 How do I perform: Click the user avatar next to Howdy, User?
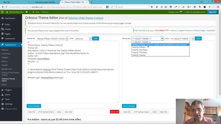pyautogui.click(x=181, y=12)
